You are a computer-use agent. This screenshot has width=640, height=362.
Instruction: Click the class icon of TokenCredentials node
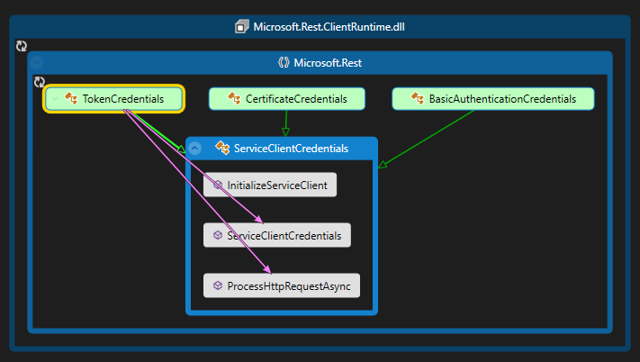(71, 98)
